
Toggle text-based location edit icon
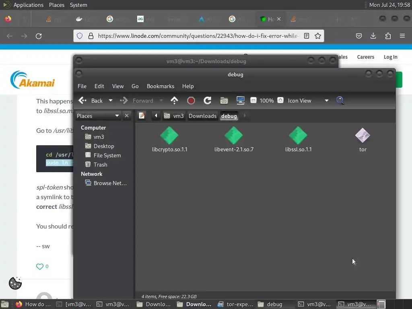pos(142,115)
